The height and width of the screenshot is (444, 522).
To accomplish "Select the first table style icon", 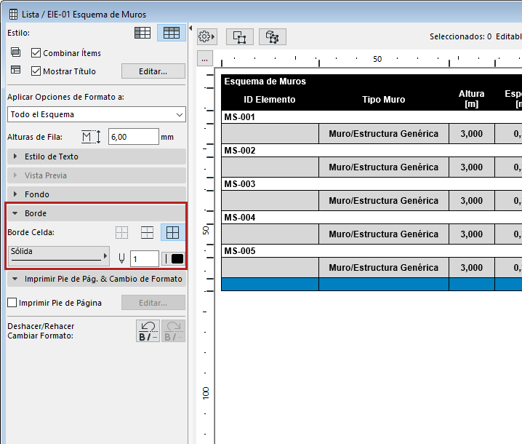I will point(142,33).
